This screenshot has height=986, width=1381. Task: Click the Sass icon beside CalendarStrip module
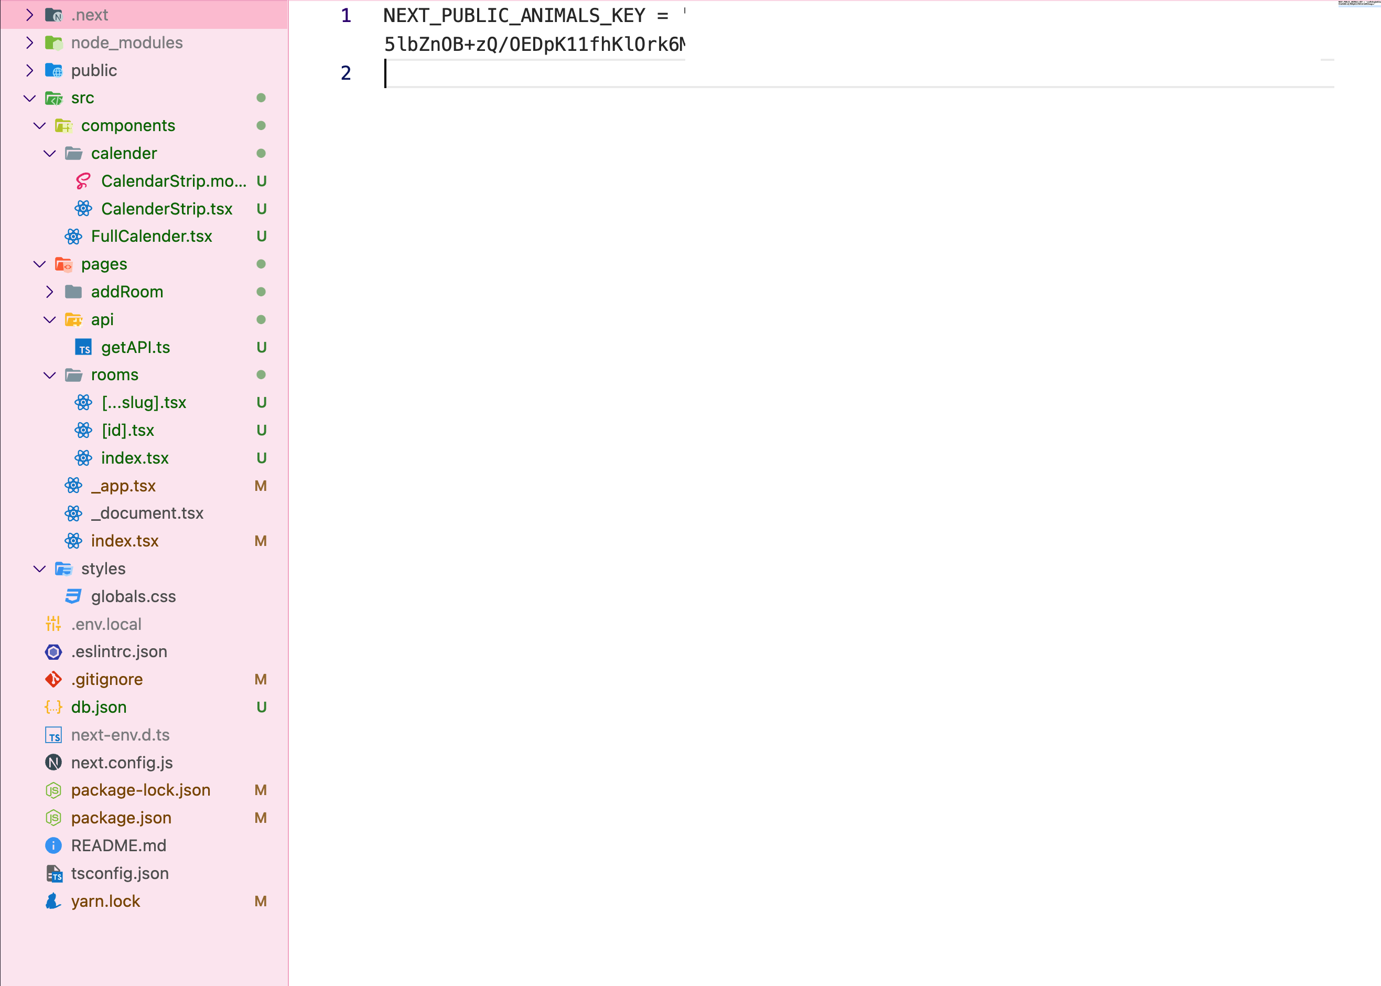pos(83,181)
